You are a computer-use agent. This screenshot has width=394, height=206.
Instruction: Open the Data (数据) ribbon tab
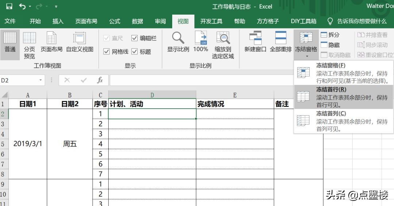(138, 22)
